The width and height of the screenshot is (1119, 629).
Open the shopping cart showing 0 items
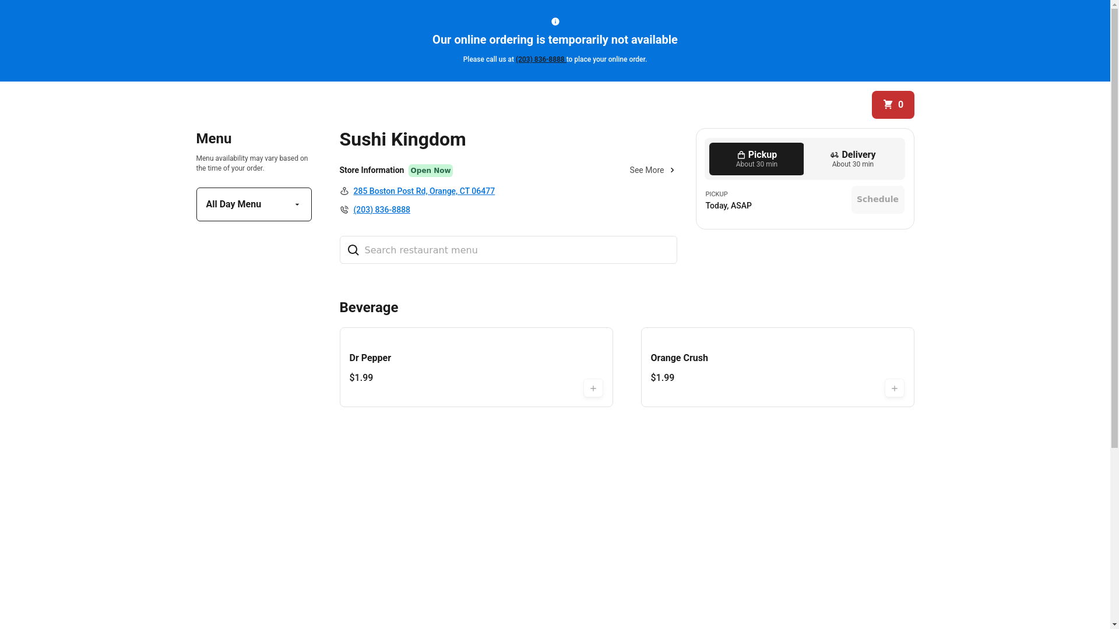coord(892,105)
